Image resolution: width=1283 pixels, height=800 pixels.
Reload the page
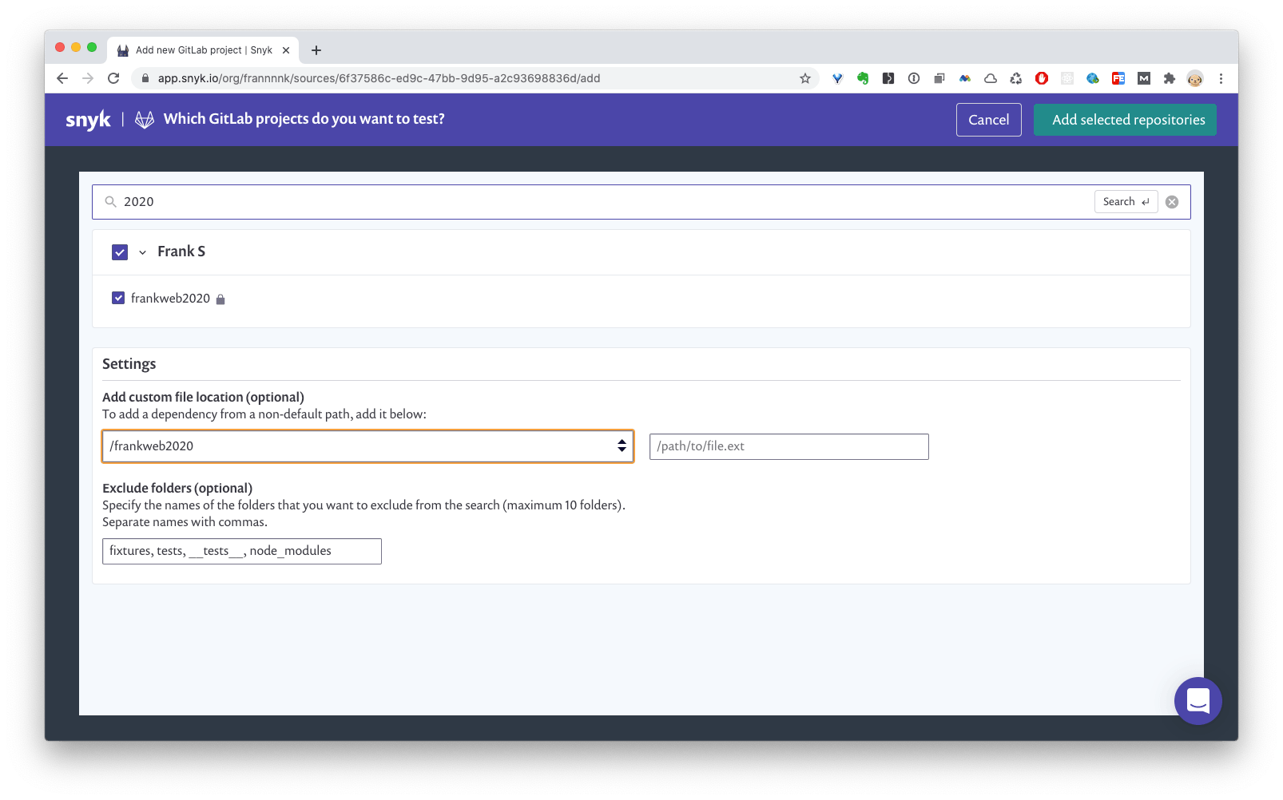pos(113,78)
